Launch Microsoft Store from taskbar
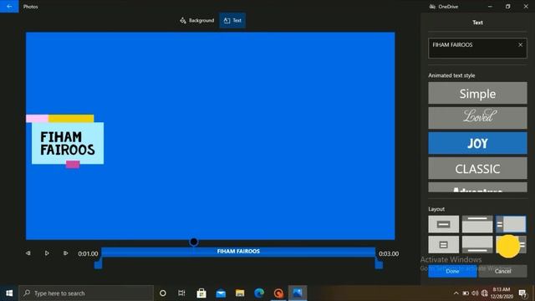Image resolution: width=535 pixels, height=301 pixels. [201, 293]
